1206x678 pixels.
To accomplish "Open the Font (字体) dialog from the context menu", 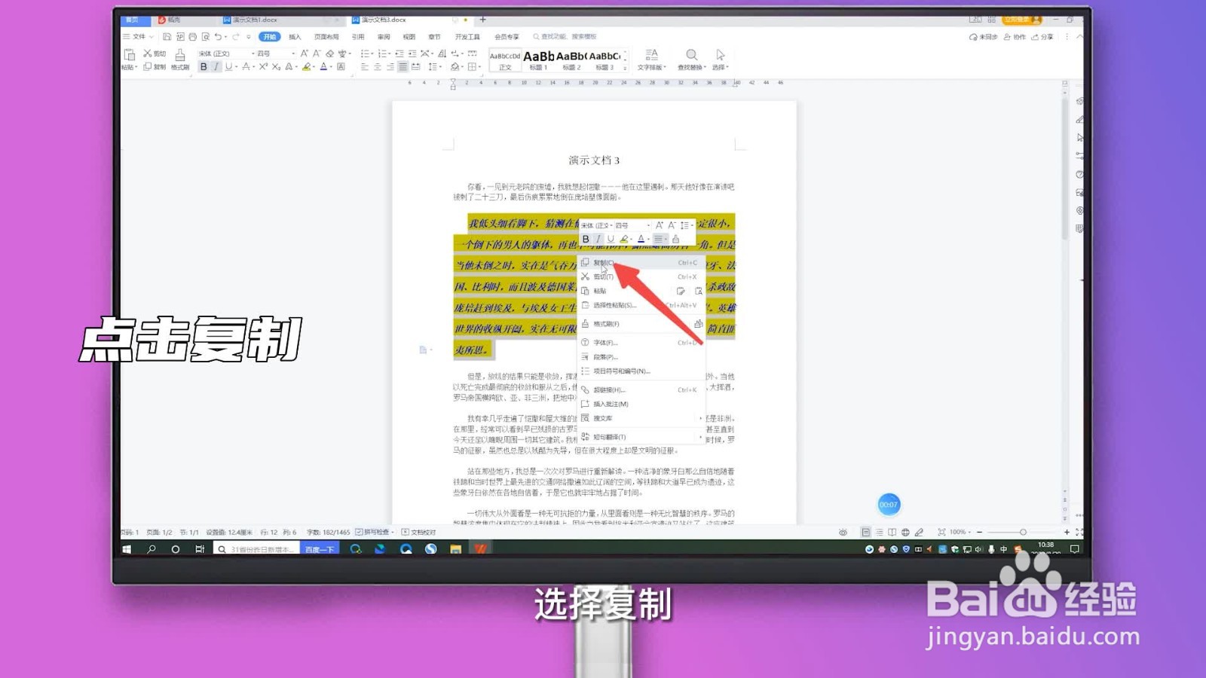I will pyautogui.click(x=641, y=343).
